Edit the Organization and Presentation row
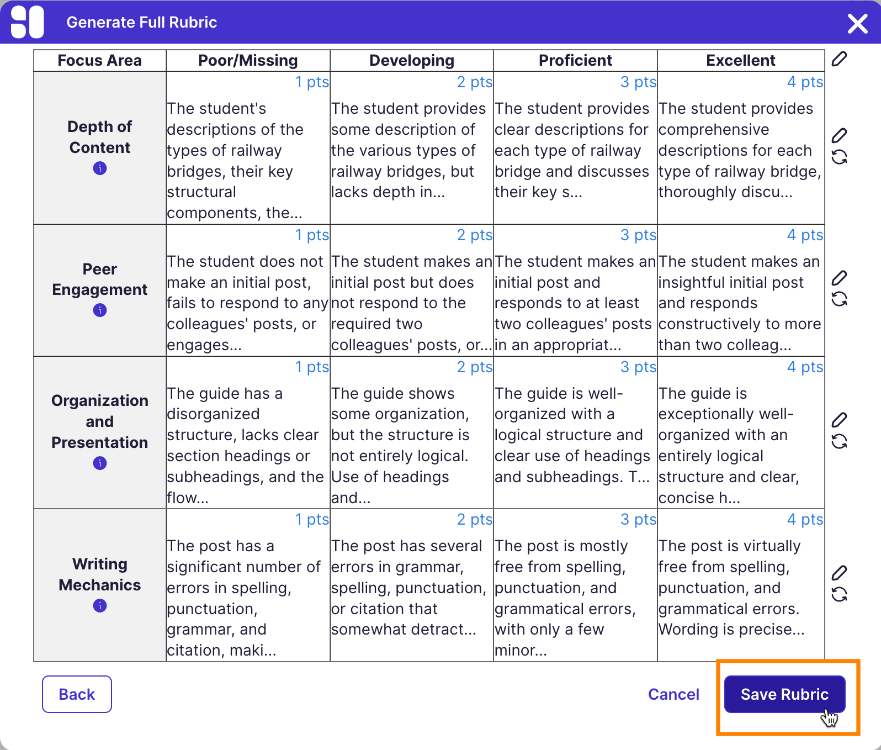 coord(839,420)
